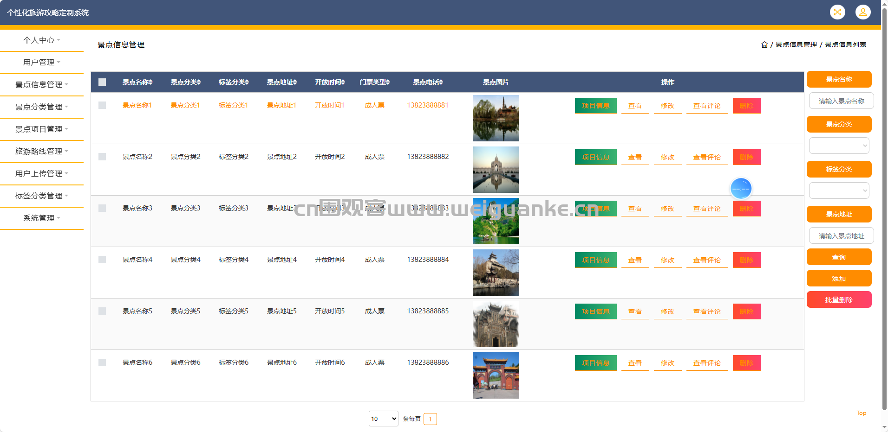Open the 景点分类 filter dropdown
The width and height of the screenshot is (888, 432).
pos(839,146)
